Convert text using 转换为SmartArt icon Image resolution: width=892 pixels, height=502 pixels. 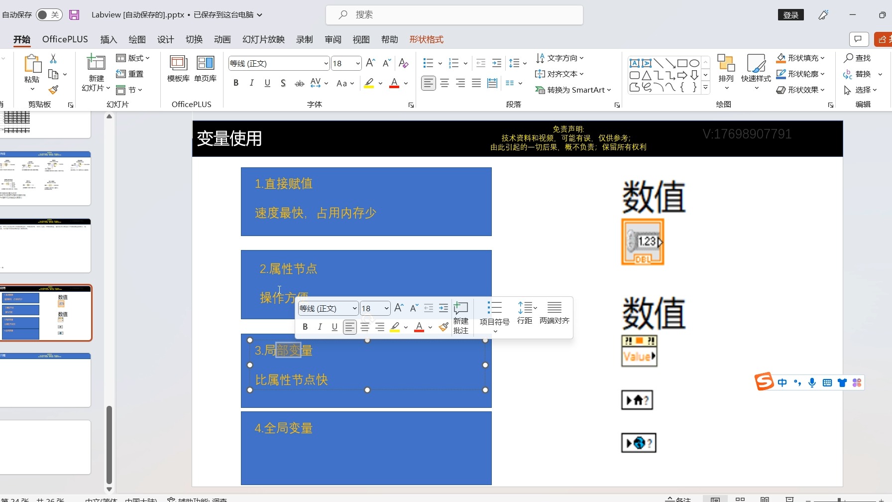click(x=573, y=90)
